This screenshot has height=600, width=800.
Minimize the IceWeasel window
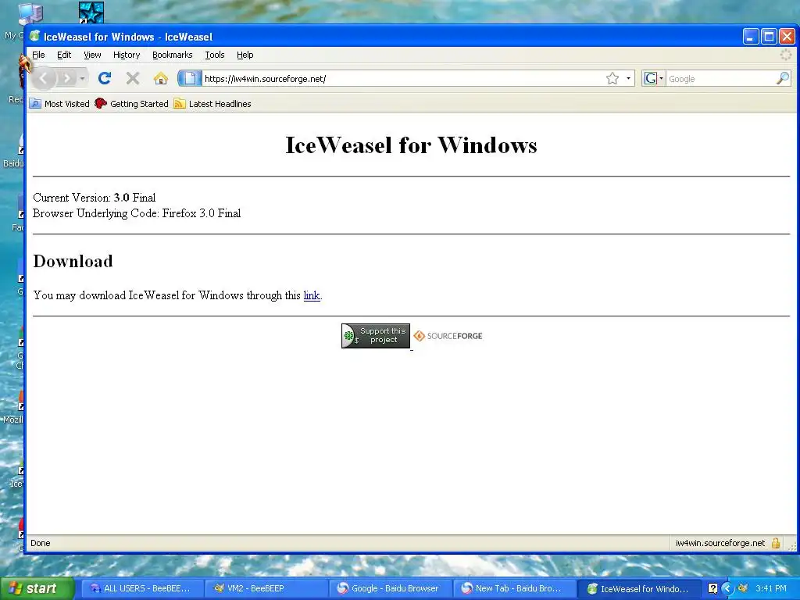pos(751,36)
